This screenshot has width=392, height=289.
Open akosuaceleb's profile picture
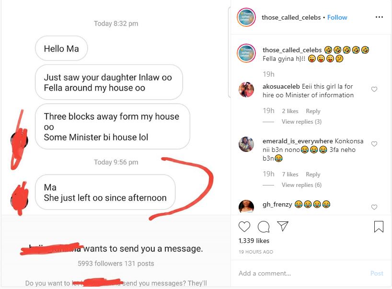coord(246,90)
